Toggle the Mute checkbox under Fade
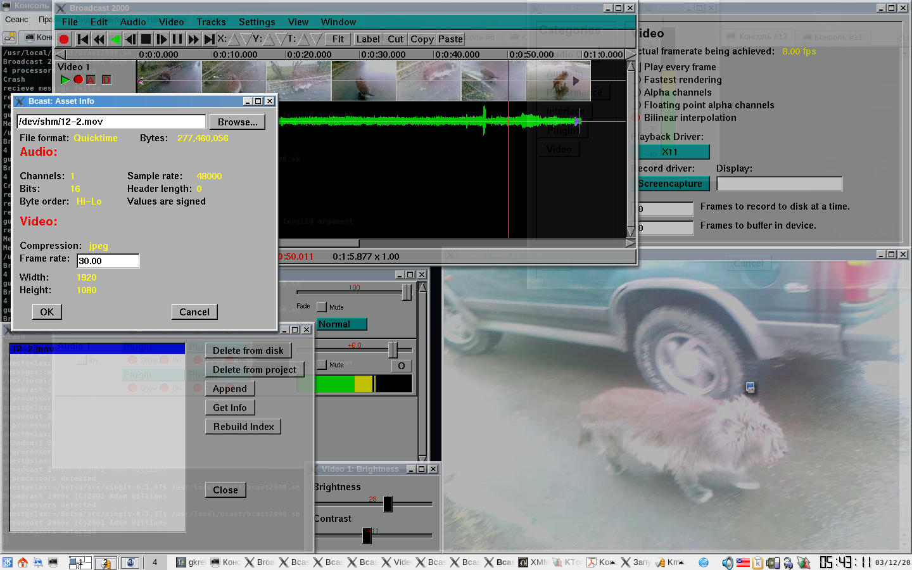This screenshot has width=912, height=570. tap(322, 307)
